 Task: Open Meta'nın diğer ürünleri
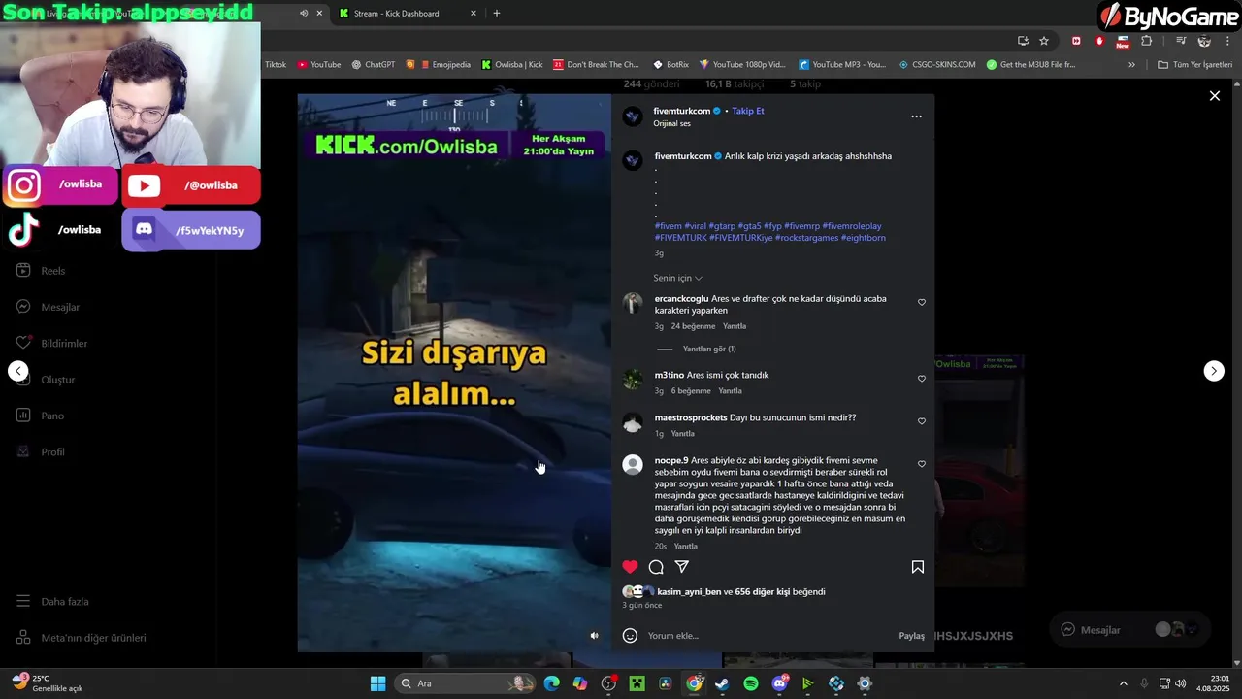click(x=81, y=638)
